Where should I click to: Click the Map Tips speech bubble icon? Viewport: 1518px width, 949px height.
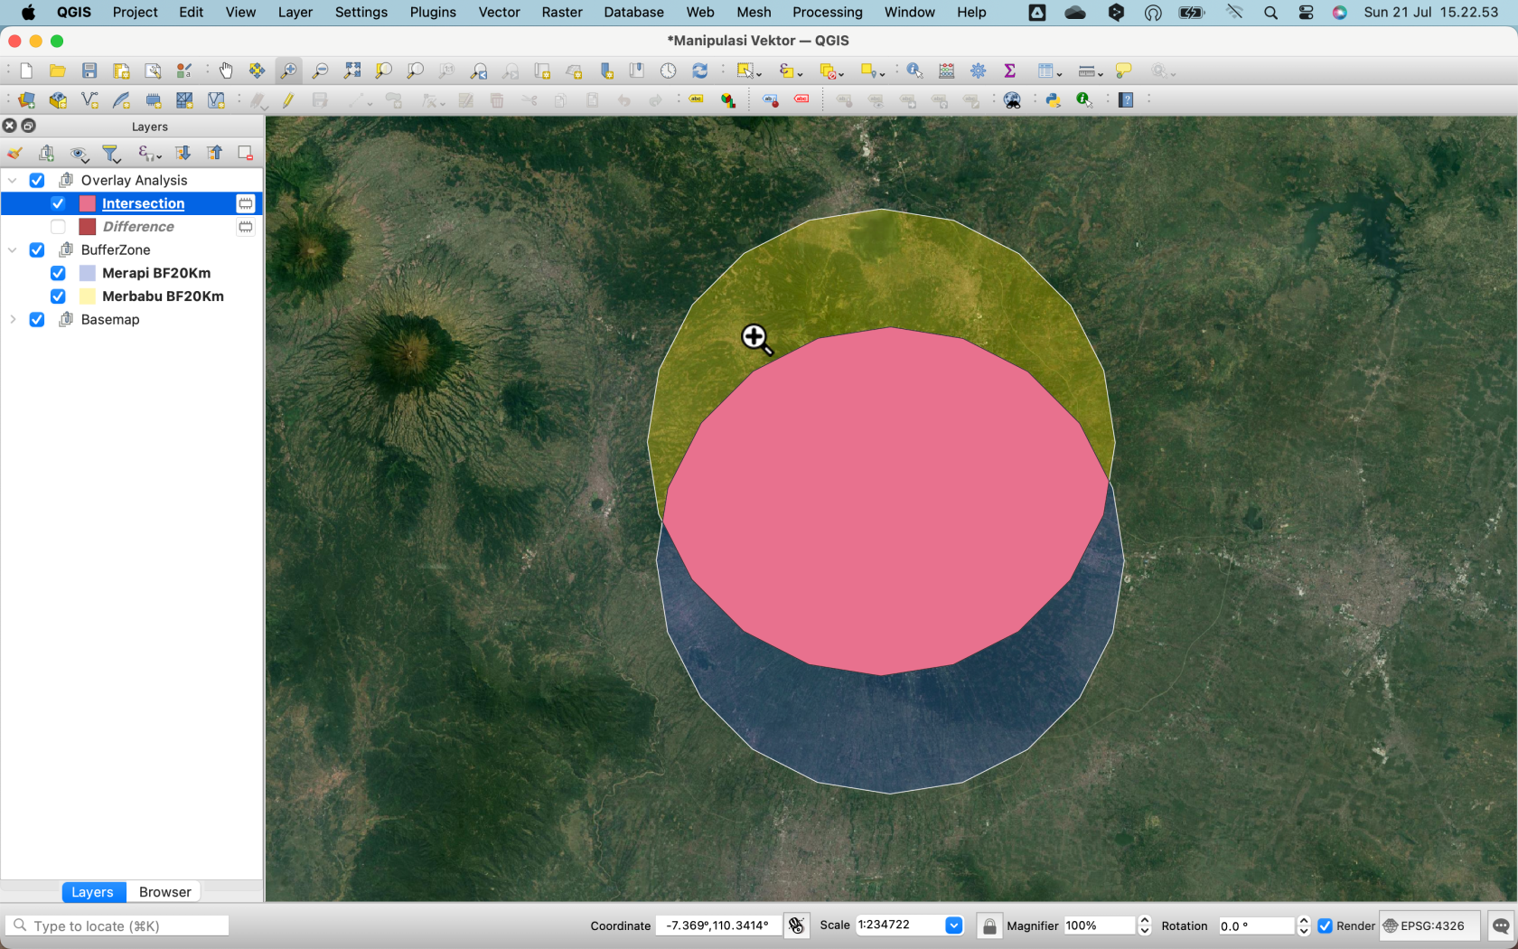click(1124, 70)
